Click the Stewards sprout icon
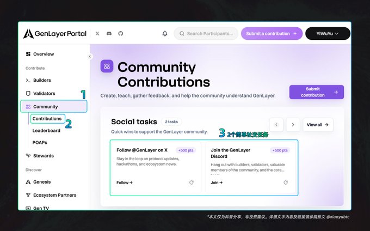Viewport: 370px width, 231px height. [28, 156]
